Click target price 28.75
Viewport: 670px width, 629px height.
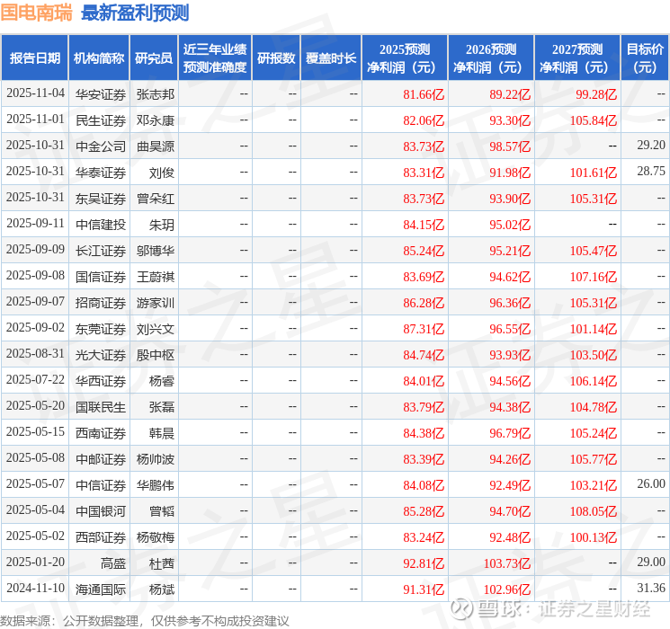(x=651, y=172)
